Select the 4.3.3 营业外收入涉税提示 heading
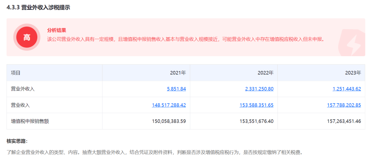Screen dimensions: 370x161 38,7
